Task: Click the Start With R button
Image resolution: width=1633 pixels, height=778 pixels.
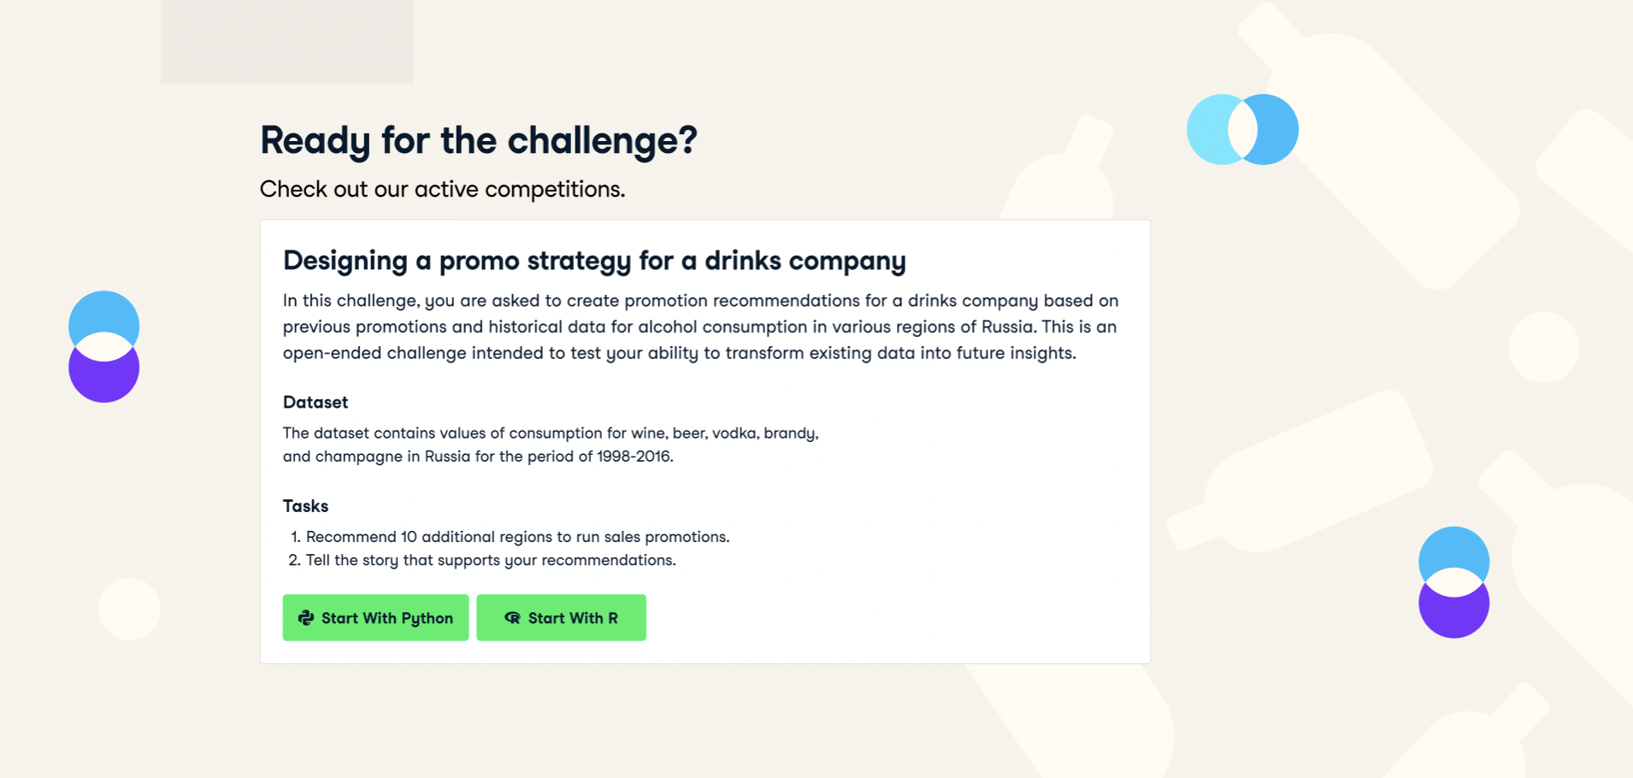Action: (x=561, y=617)
